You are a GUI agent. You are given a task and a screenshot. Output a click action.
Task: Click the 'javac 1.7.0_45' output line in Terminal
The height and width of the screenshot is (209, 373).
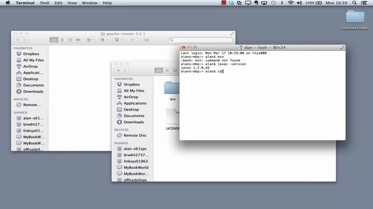coord(195,68)
